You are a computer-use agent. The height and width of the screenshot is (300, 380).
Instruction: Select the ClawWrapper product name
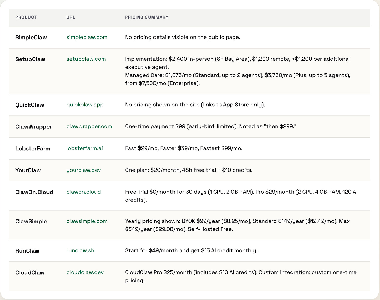tap(34, 127)
